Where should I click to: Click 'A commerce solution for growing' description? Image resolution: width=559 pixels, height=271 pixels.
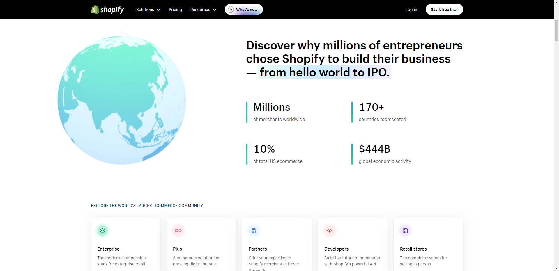pyautogui.click(x=196, y=261)
